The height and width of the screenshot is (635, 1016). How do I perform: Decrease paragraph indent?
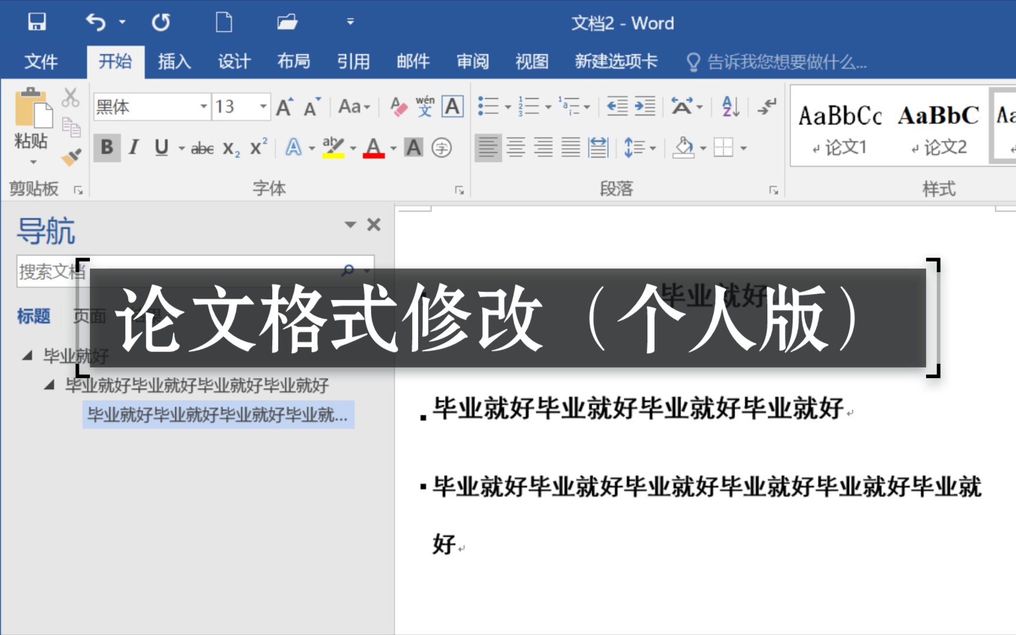617,106
